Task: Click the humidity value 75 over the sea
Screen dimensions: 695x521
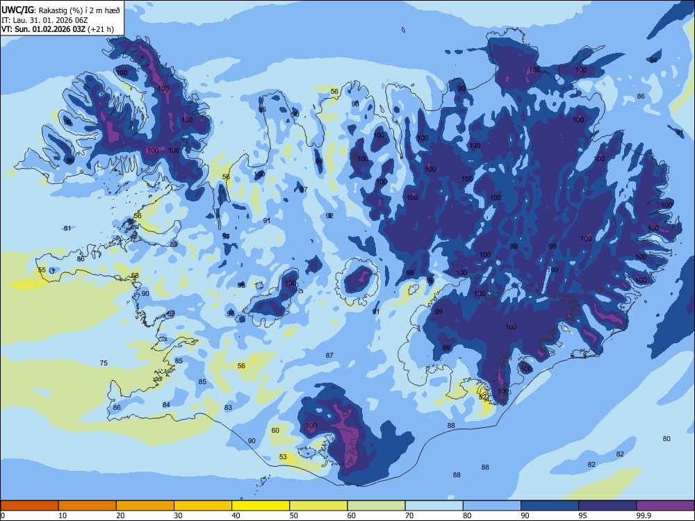Action: (x=104, y=363)
